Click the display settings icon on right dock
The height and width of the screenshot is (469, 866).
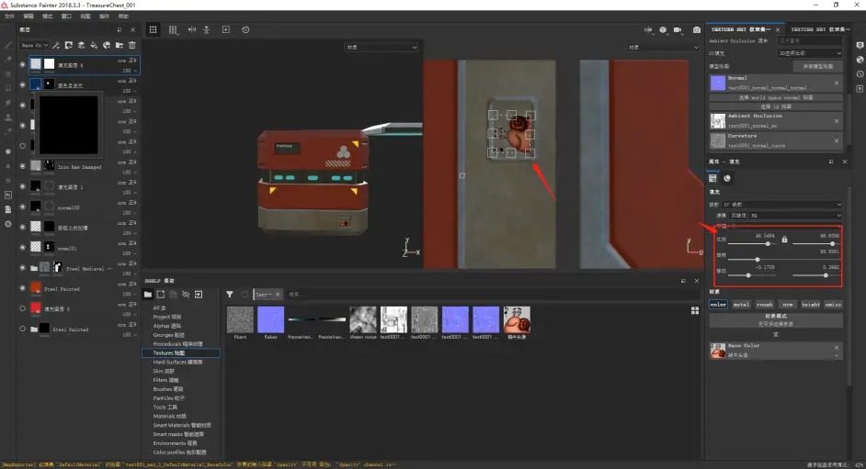click(860, 45)
